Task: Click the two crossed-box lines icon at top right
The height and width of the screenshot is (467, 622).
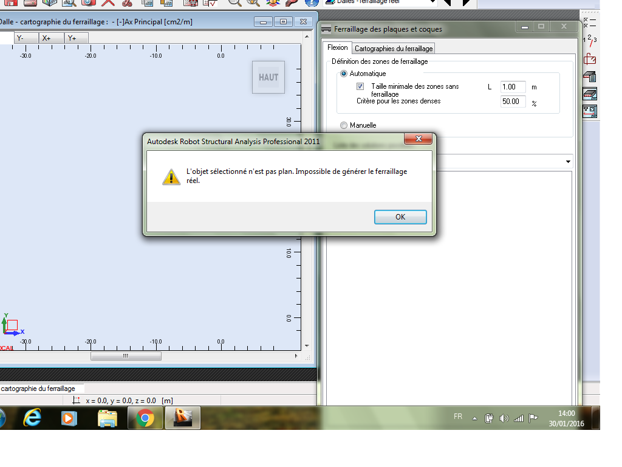Action: point(590,22)
